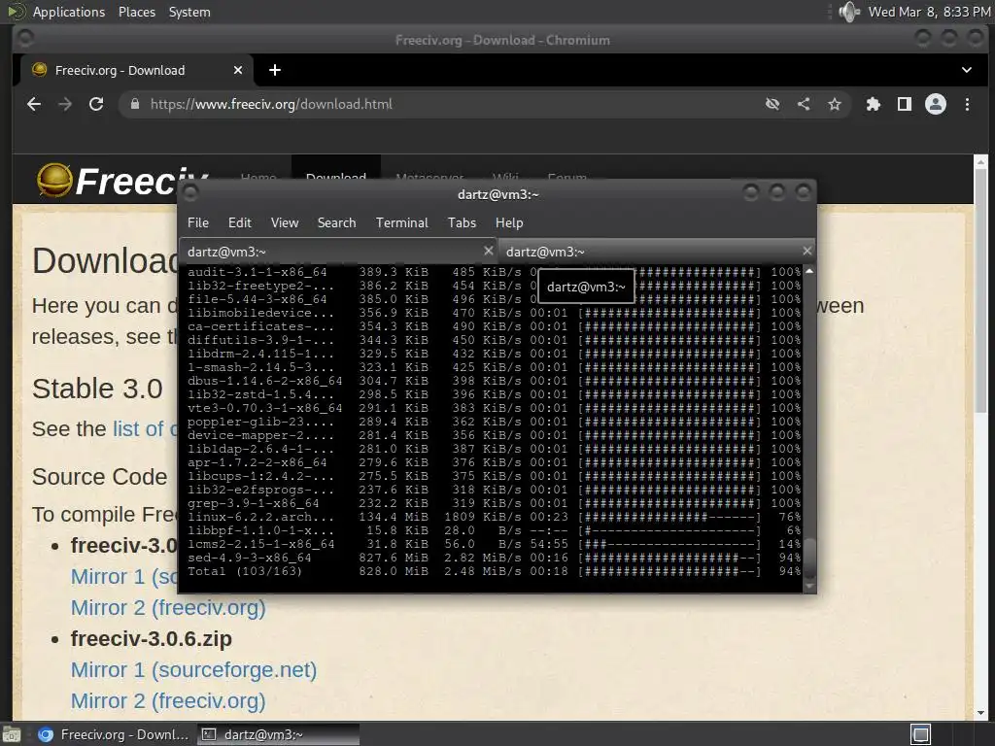Share this page via share icon
995x746 pixels.
point(804,104)
